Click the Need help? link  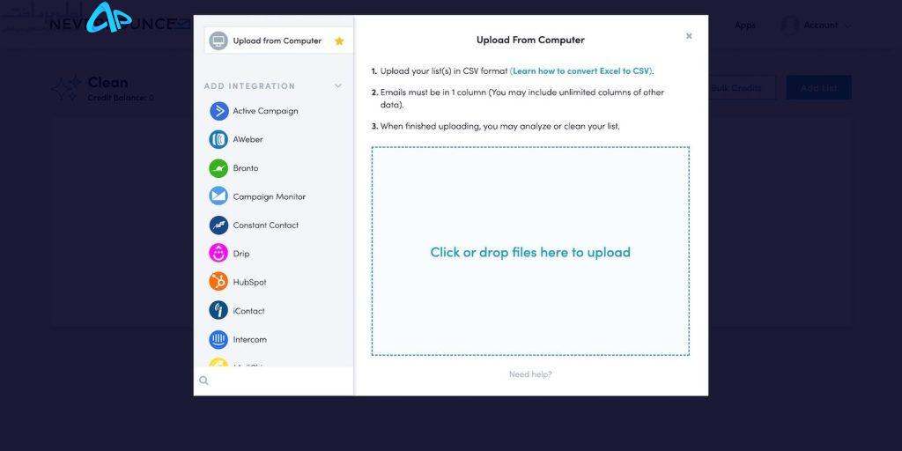click(x=530, y=374)
